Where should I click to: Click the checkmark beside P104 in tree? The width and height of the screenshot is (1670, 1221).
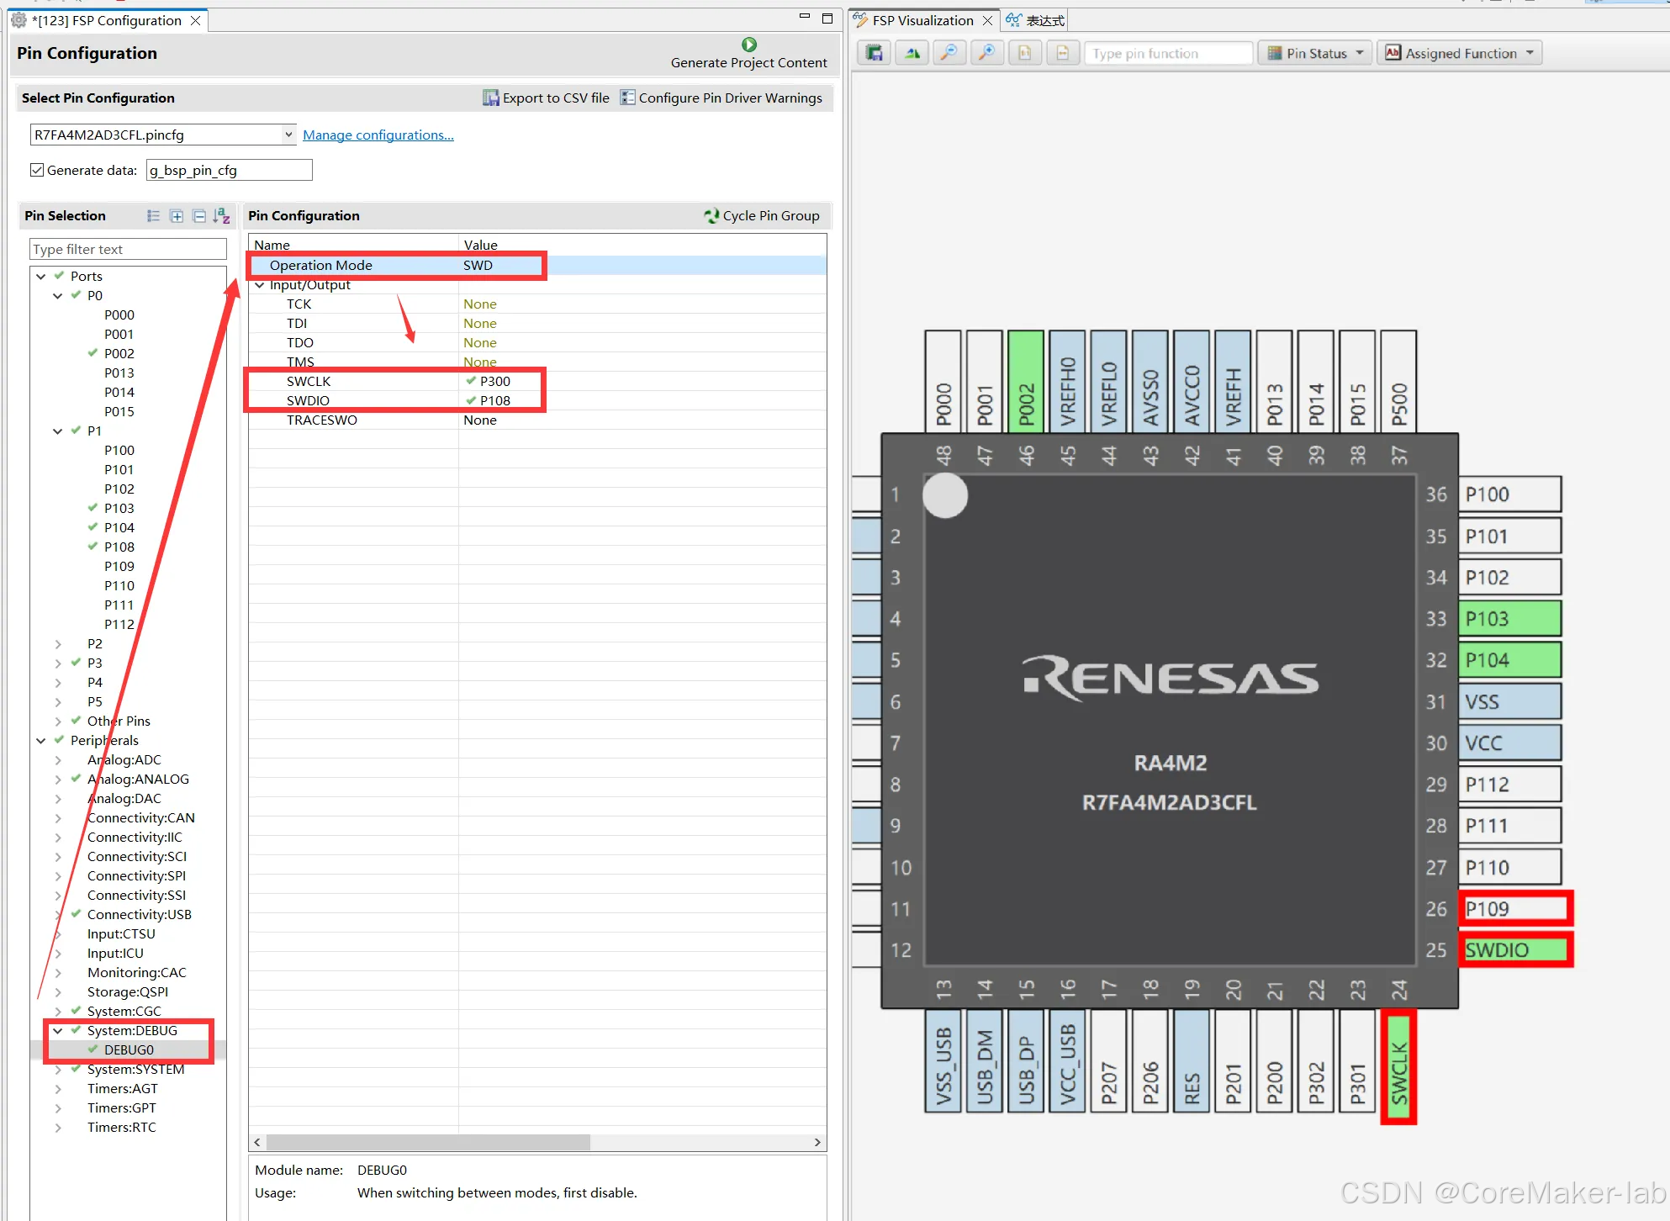tap(93, 527)
